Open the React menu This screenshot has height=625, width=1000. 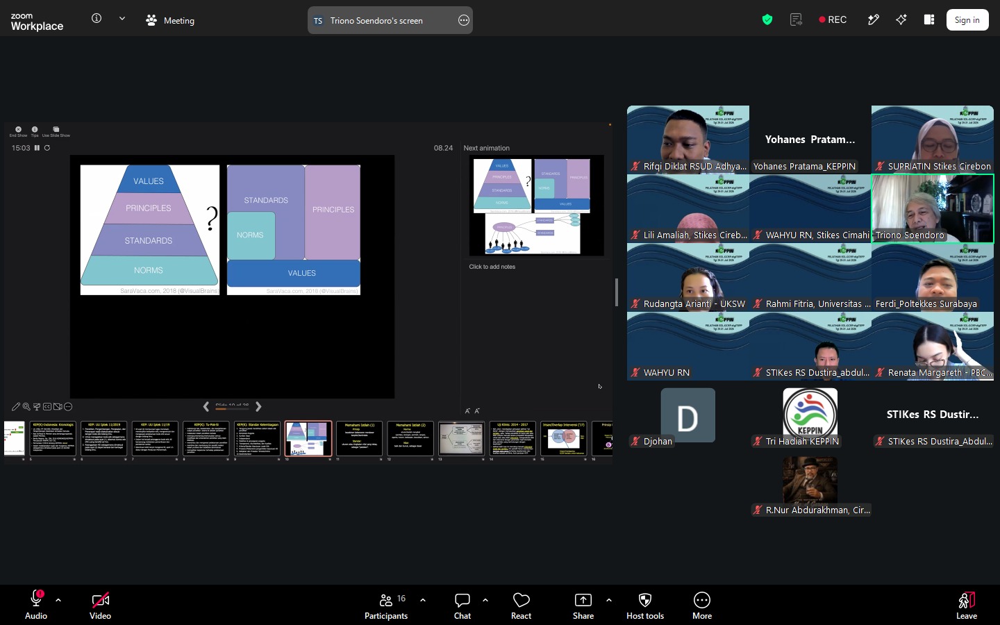point(521,605)
